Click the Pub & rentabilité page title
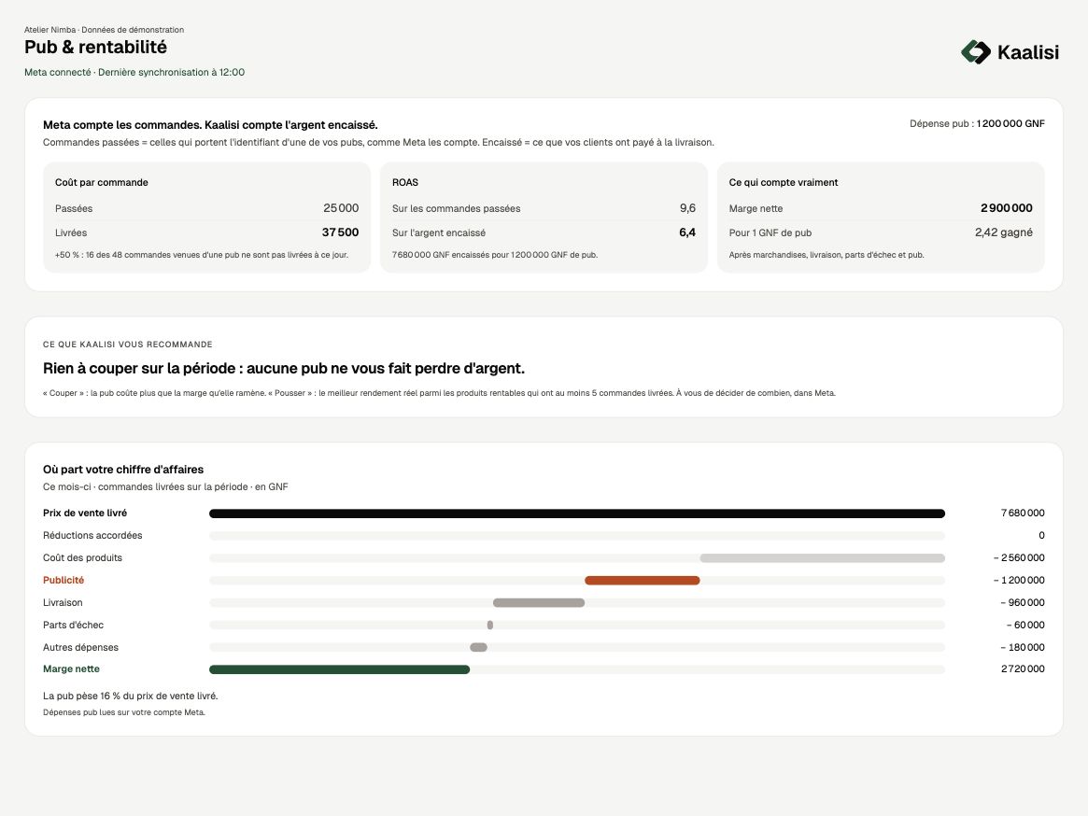This screenshot has width=1088, height=816. point(96,48)
